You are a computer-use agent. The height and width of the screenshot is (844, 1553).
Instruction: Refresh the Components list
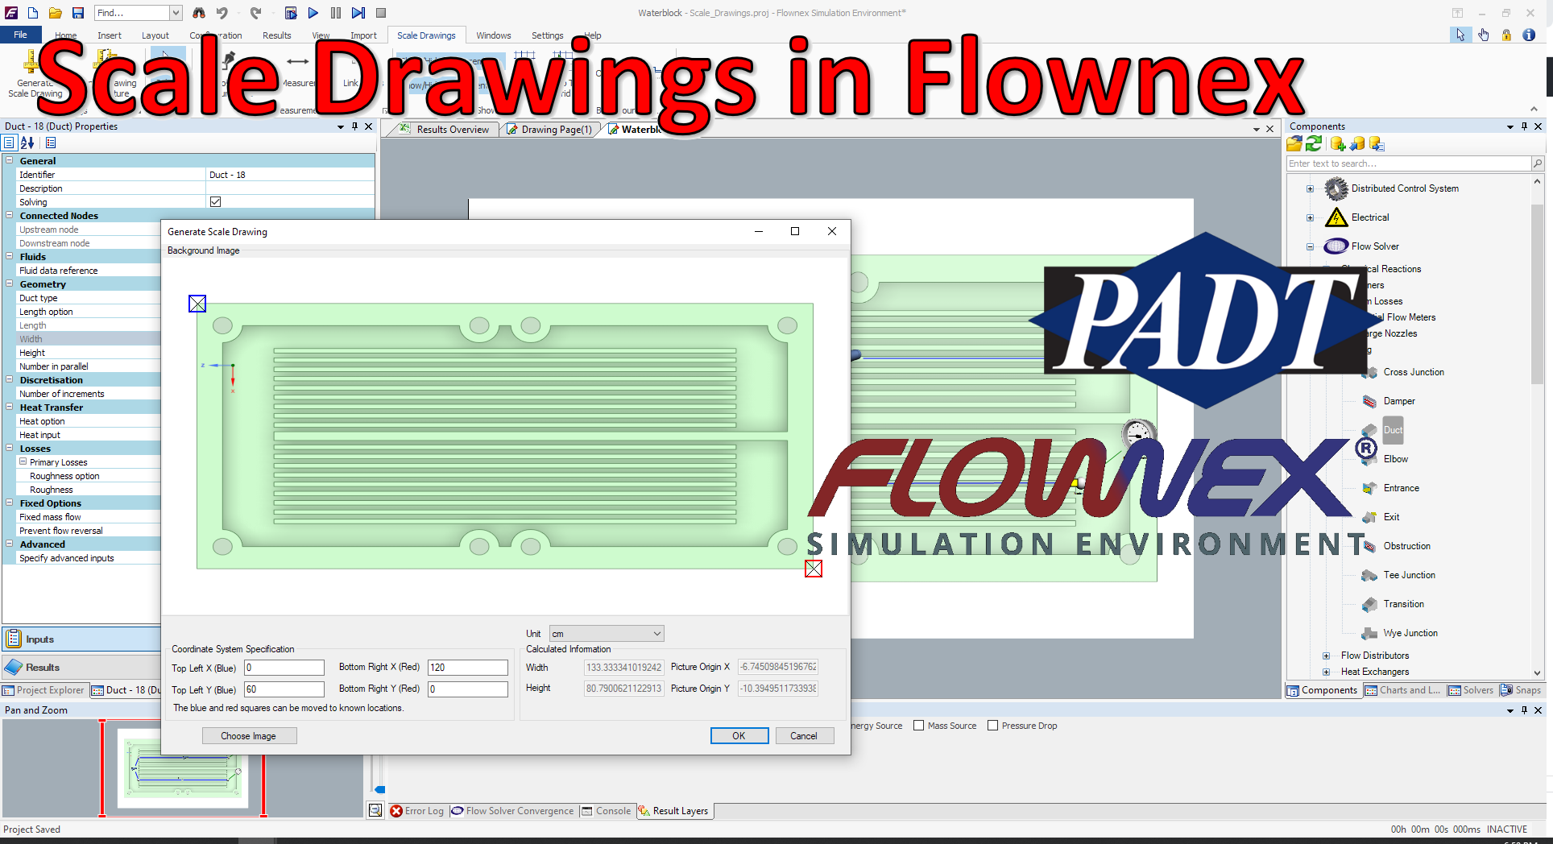(x=1314, y=143)
